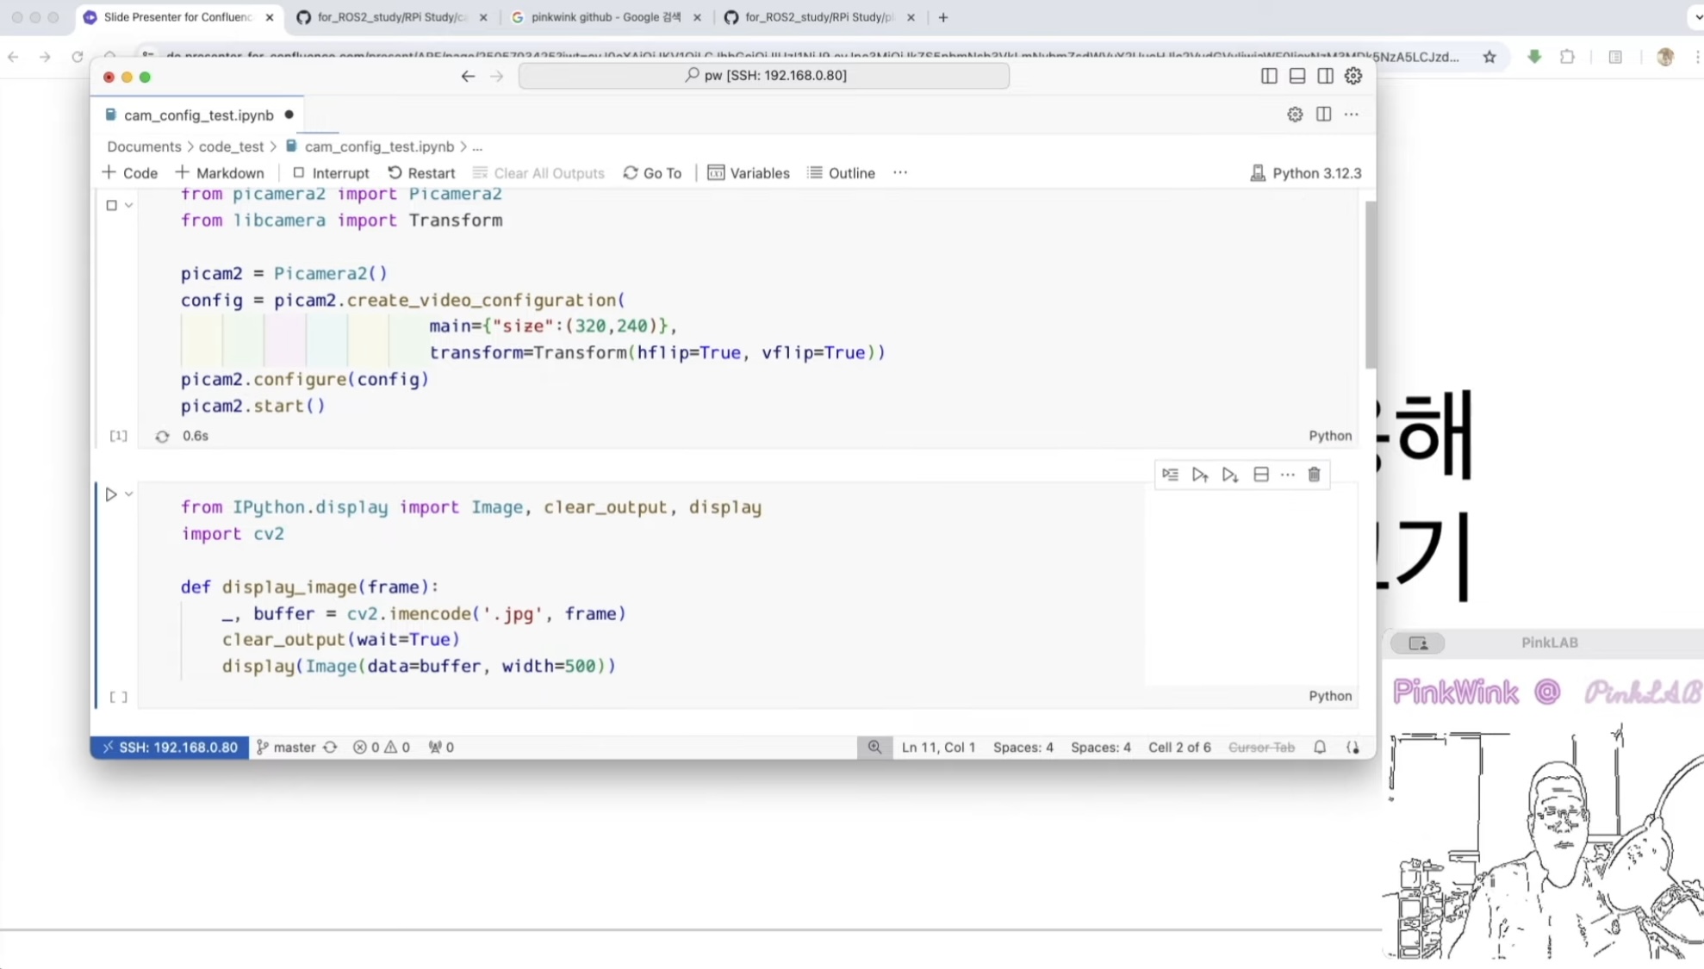Click Interrupt kernel button

pyautogui.click(x=331, y=173)
